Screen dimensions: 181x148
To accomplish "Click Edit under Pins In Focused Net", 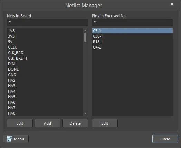I will coord(105,123).
